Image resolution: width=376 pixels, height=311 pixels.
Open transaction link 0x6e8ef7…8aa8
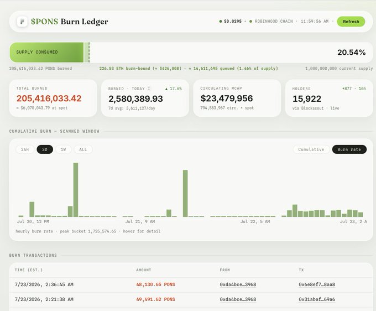tap(317, 284)
